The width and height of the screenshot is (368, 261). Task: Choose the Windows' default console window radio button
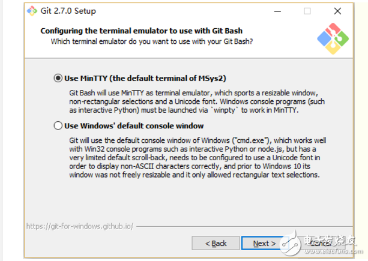58,126
